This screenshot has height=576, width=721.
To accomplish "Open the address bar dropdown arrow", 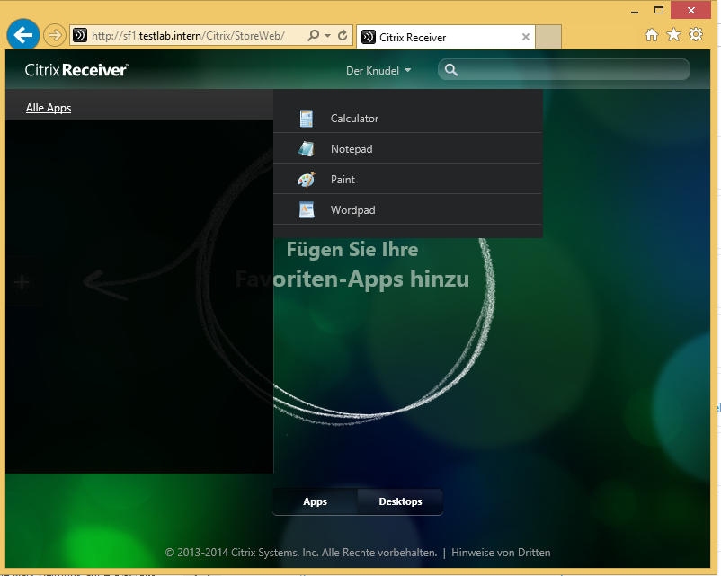I will (x=327, y=35).
